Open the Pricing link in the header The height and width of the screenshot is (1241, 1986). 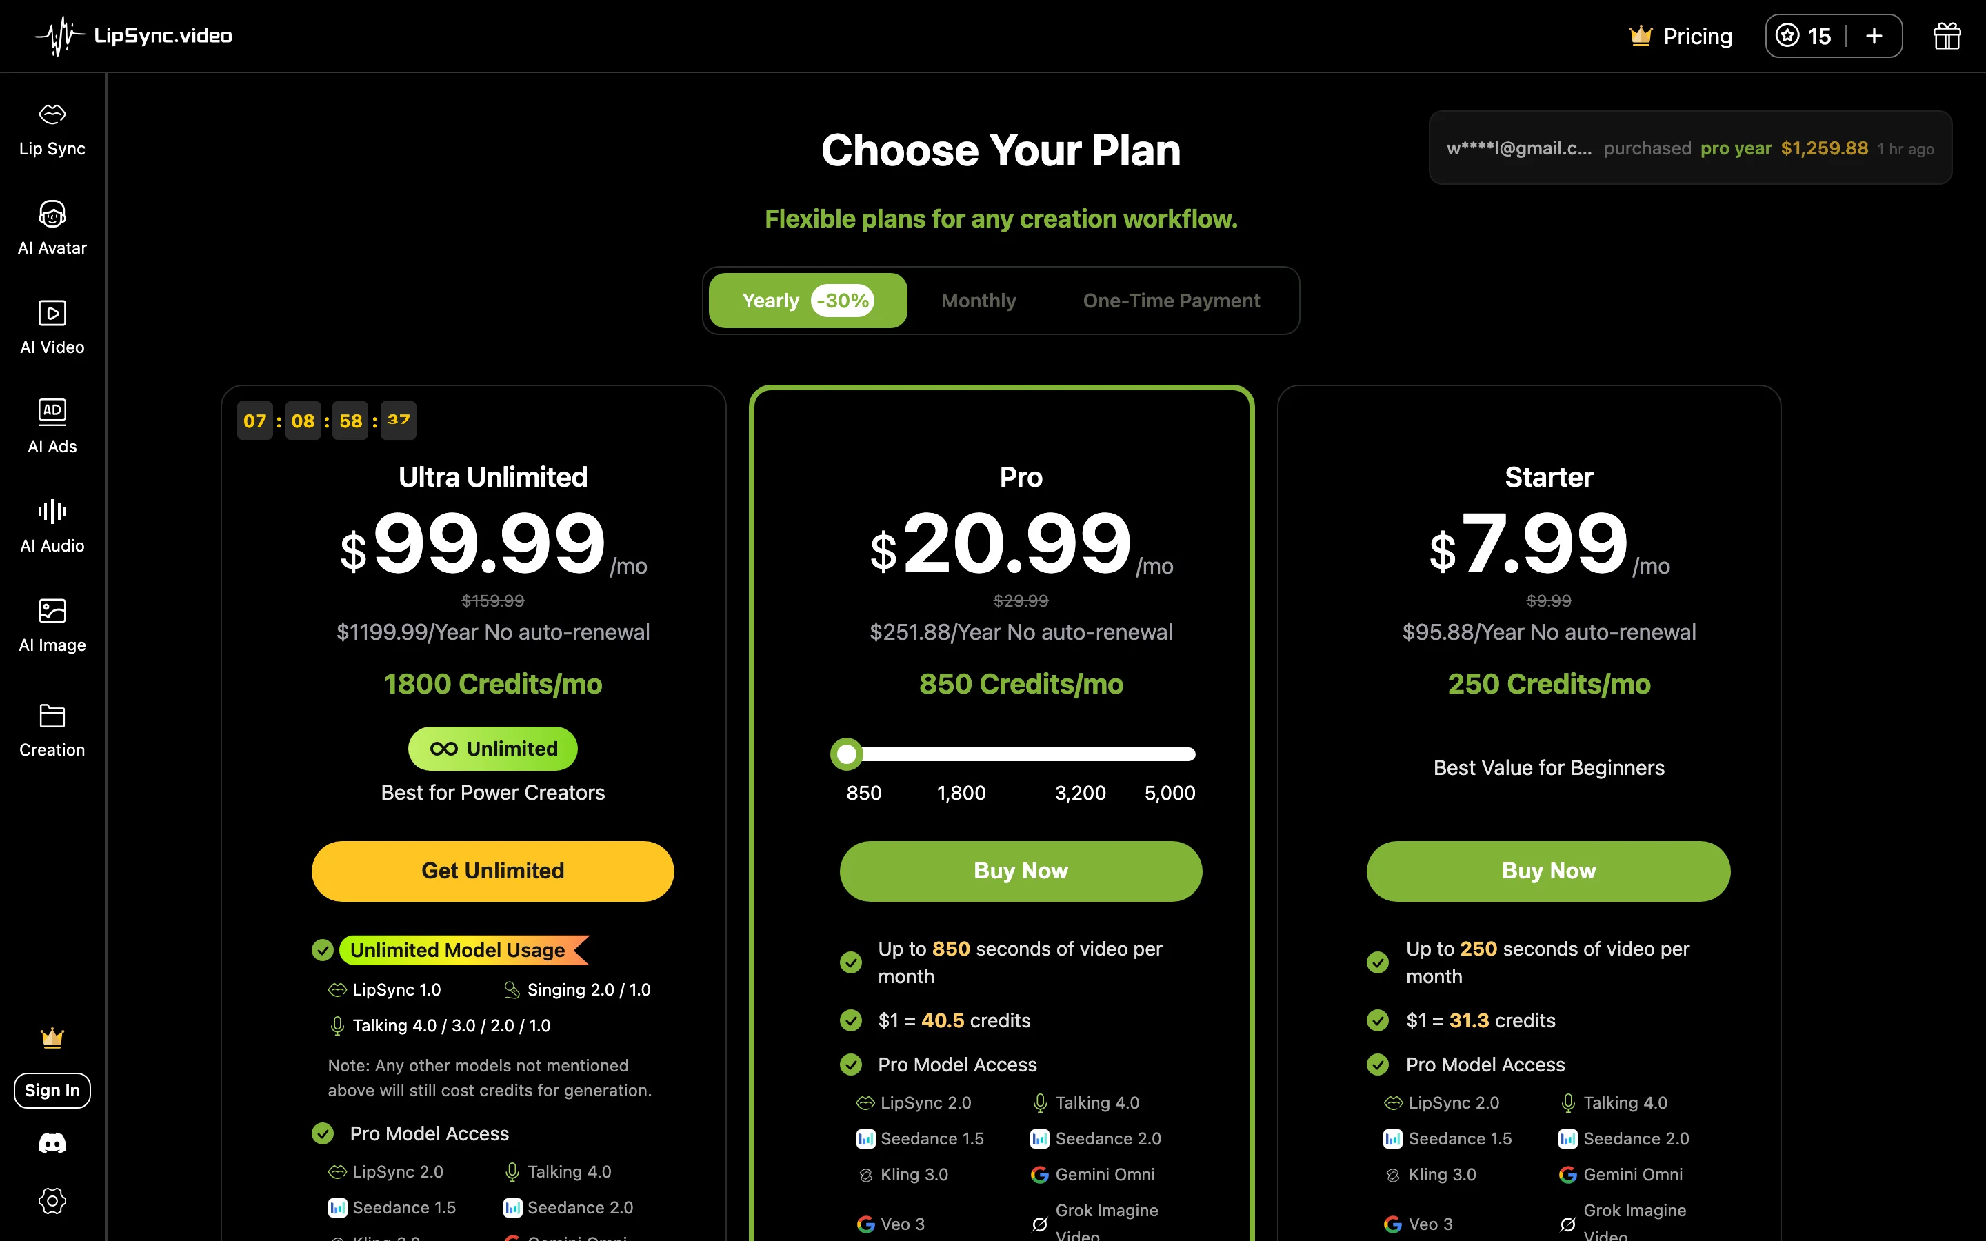point(1681,36)
